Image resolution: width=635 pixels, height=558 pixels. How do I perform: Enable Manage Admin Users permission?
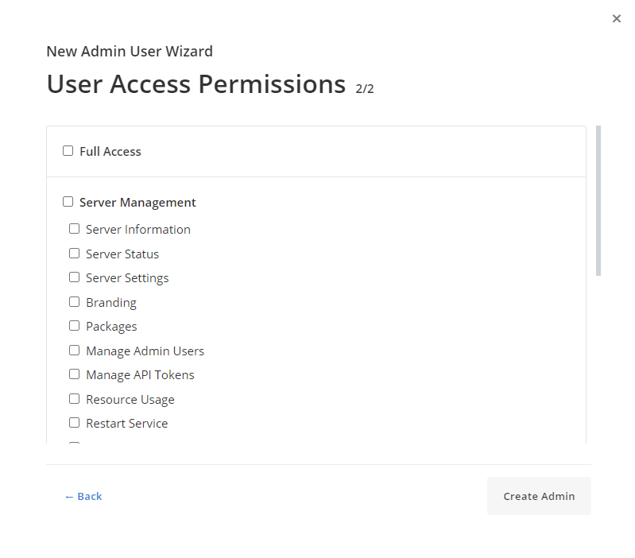click(x=75, y=351)
